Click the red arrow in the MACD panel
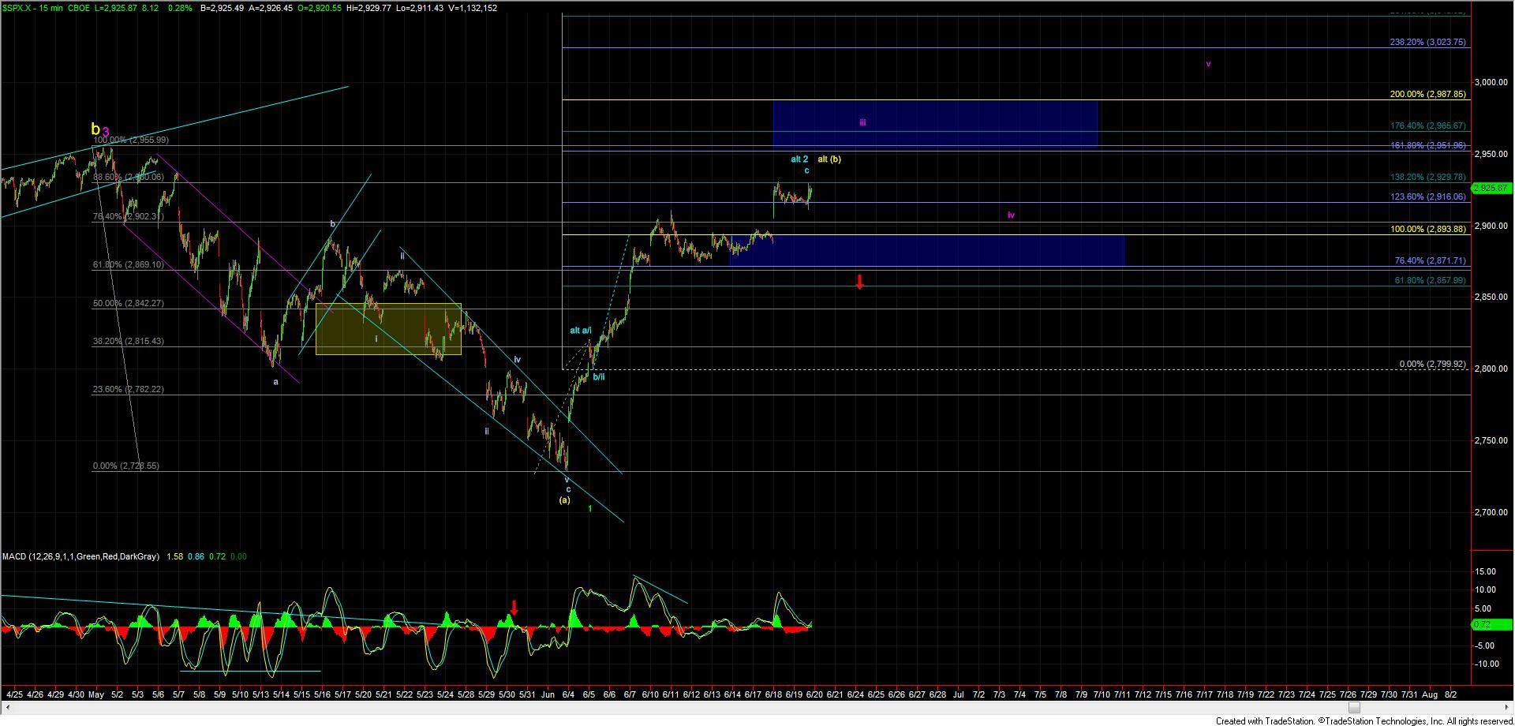The image size is (1515, 726). tap(514, 608)
